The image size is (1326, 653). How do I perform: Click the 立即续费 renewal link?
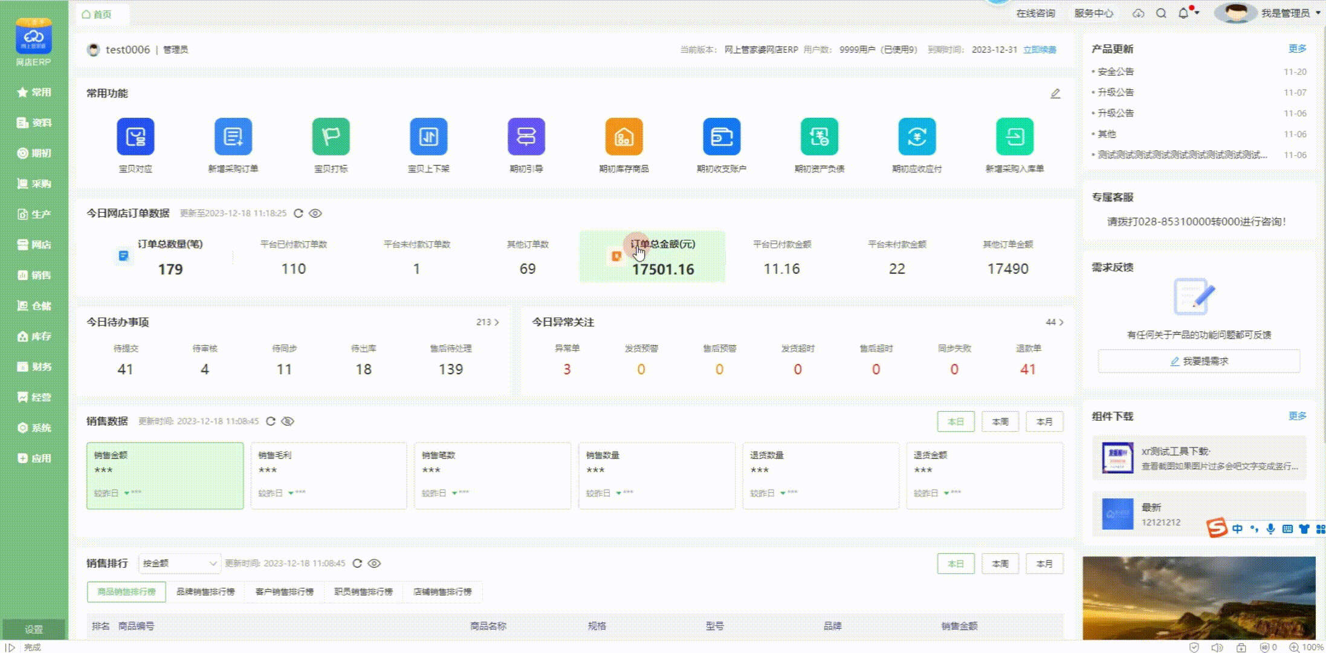pos(1040,50)
